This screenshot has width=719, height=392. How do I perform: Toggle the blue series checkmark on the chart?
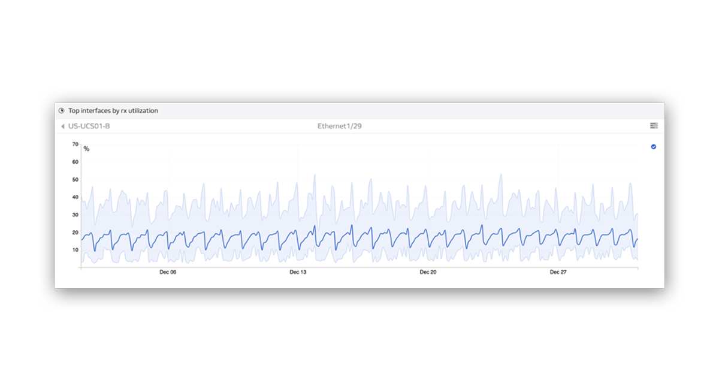pyautogui.click(x=654, y=147)
